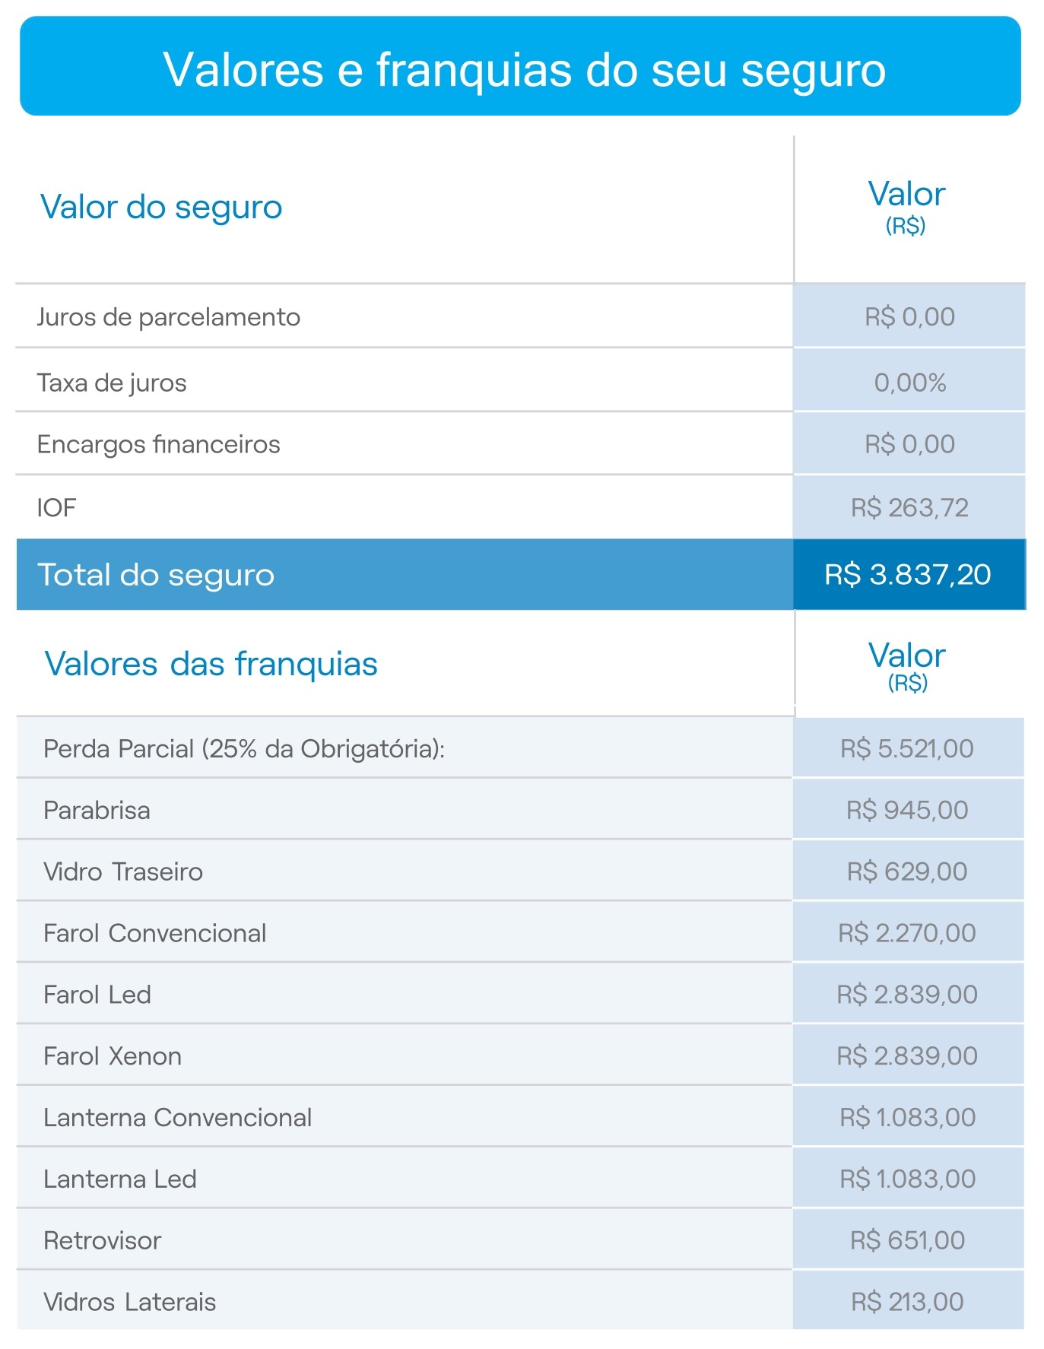Viewport: 1044px width, 1349px height.
Task: Select the Farol Convencional value R$ 2.270,00
Action: pos(906,933)
